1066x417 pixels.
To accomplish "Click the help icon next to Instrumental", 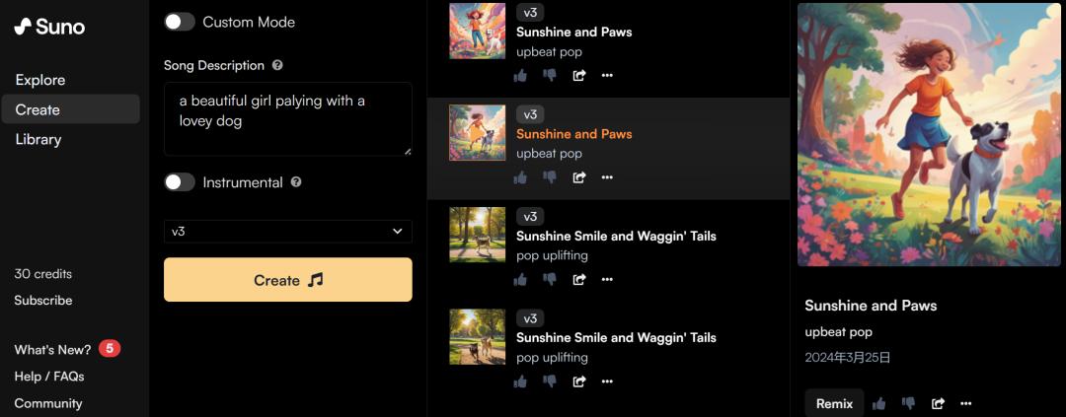I will click(296, 182).
